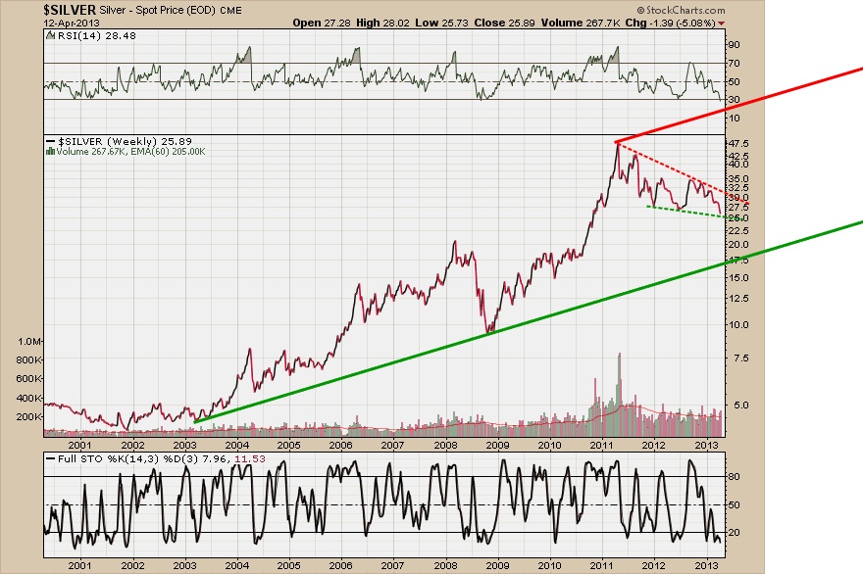The image size is (863, 574).
Task: Click the 2011 price peak where red lines meet
Action: pyautogui.click(x=616, y=142)
